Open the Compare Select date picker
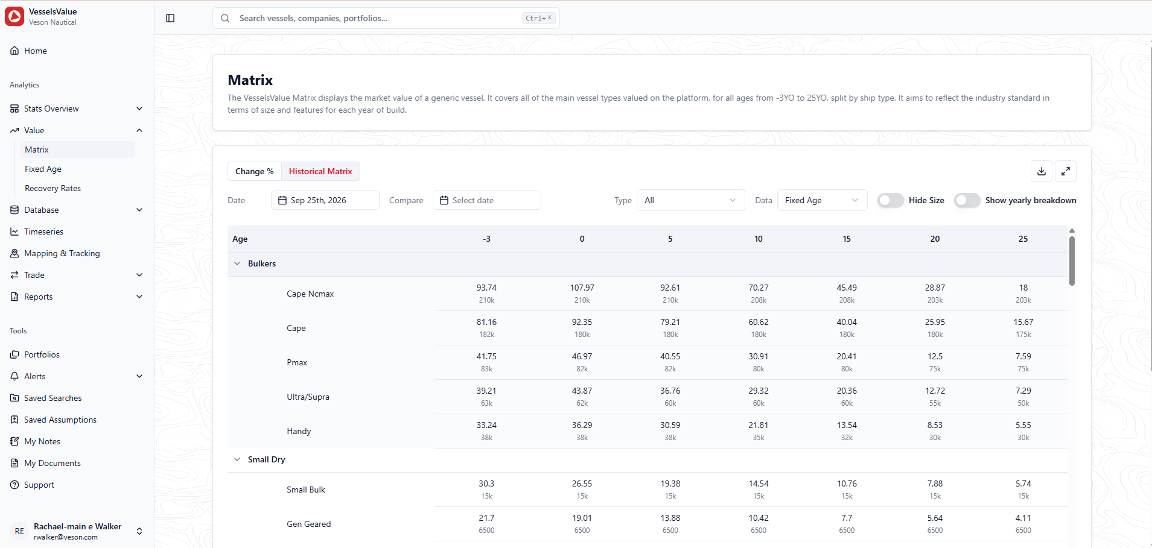Screen dimensions: 1152x548 click(x=486, y=200)
